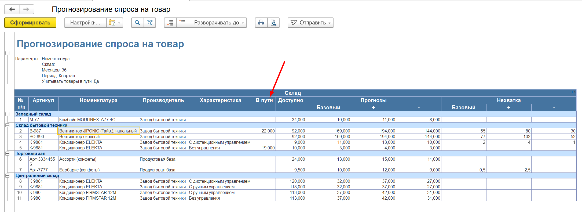Select the Западный склад group row
The image size is (582, 212).
click(x=295, y=114)
